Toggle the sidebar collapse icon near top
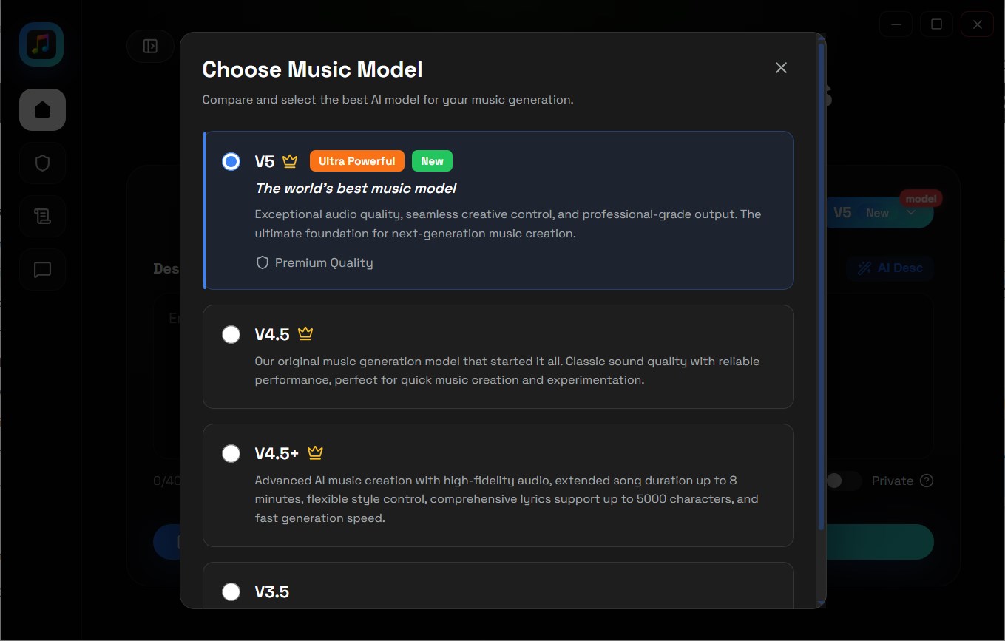Screen dimensions: 1005x641 (150, 45)
